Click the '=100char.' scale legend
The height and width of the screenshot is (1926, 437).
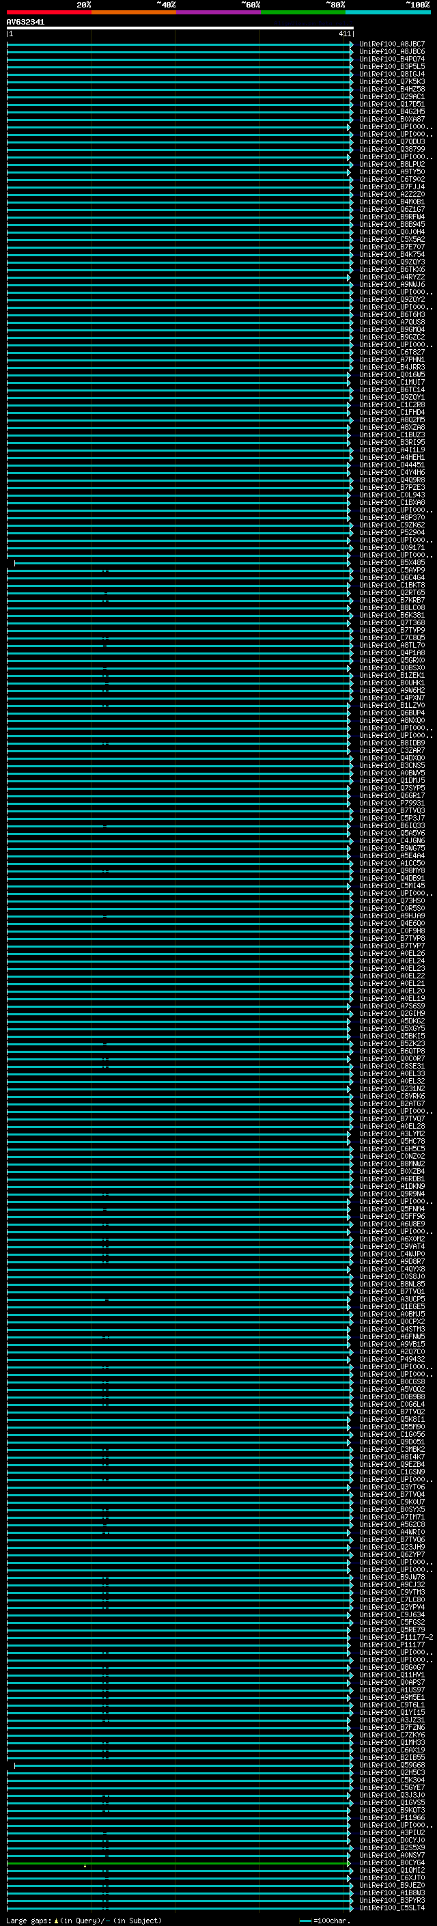tap(332, 1921)
